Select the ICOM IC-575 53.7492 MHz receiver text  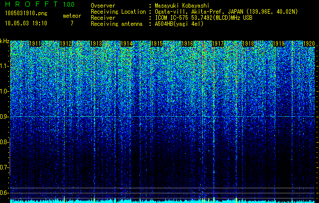pyautogui.click(x=204, y=18)
